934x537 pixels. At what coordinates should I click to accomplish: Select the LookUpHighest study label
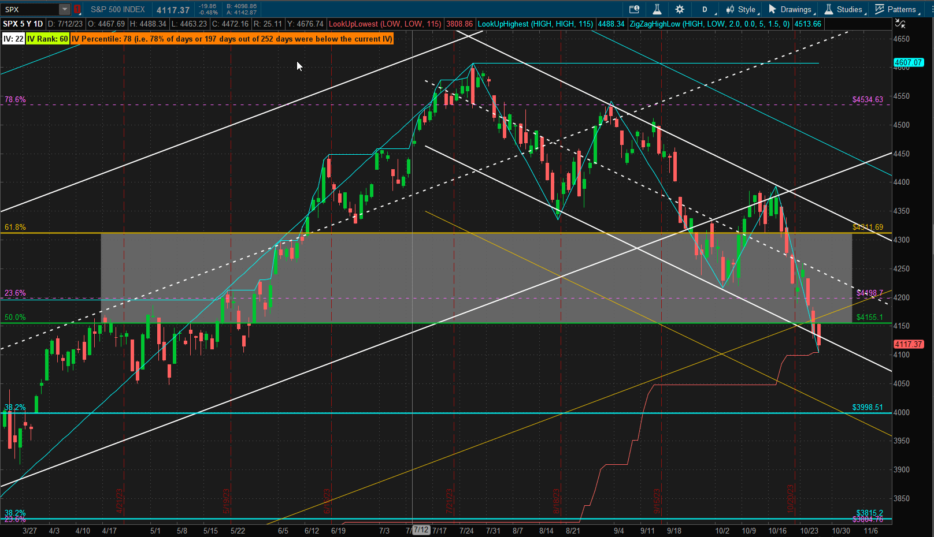[536, 24]
